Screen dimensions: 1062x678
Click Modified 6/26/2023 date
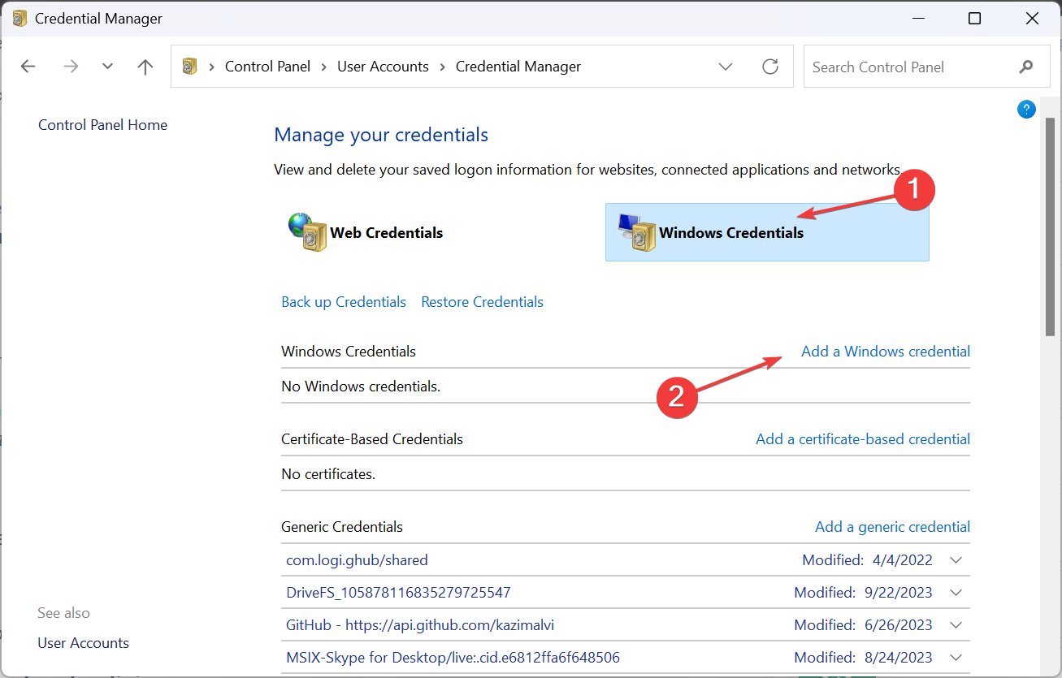pyautogui.click(x=863, y=625)
